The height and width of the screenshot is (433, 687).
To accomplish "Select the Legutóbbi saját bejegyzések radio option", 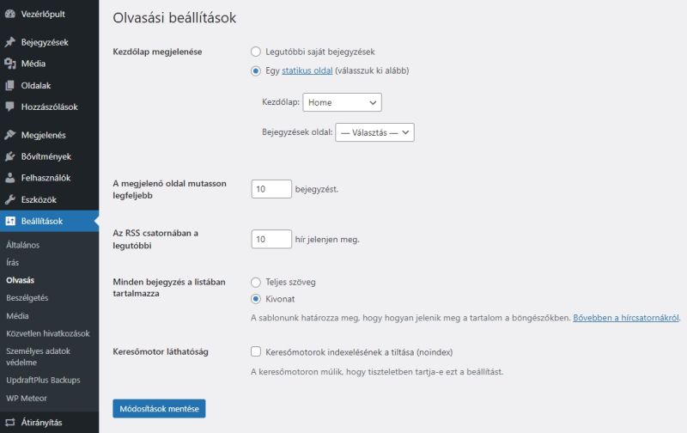I will click(256, 52).
